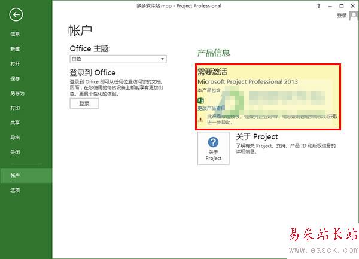Select 新建 (New) in sidebar
The width and height of the screenshot is (359, 259).
click(x=15, y=49)
